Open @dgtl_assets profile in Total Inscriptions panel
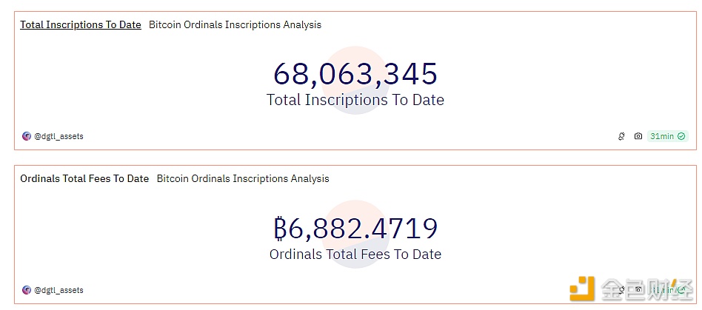This screenshot has width=702, height=310. [x=58, y=136]
